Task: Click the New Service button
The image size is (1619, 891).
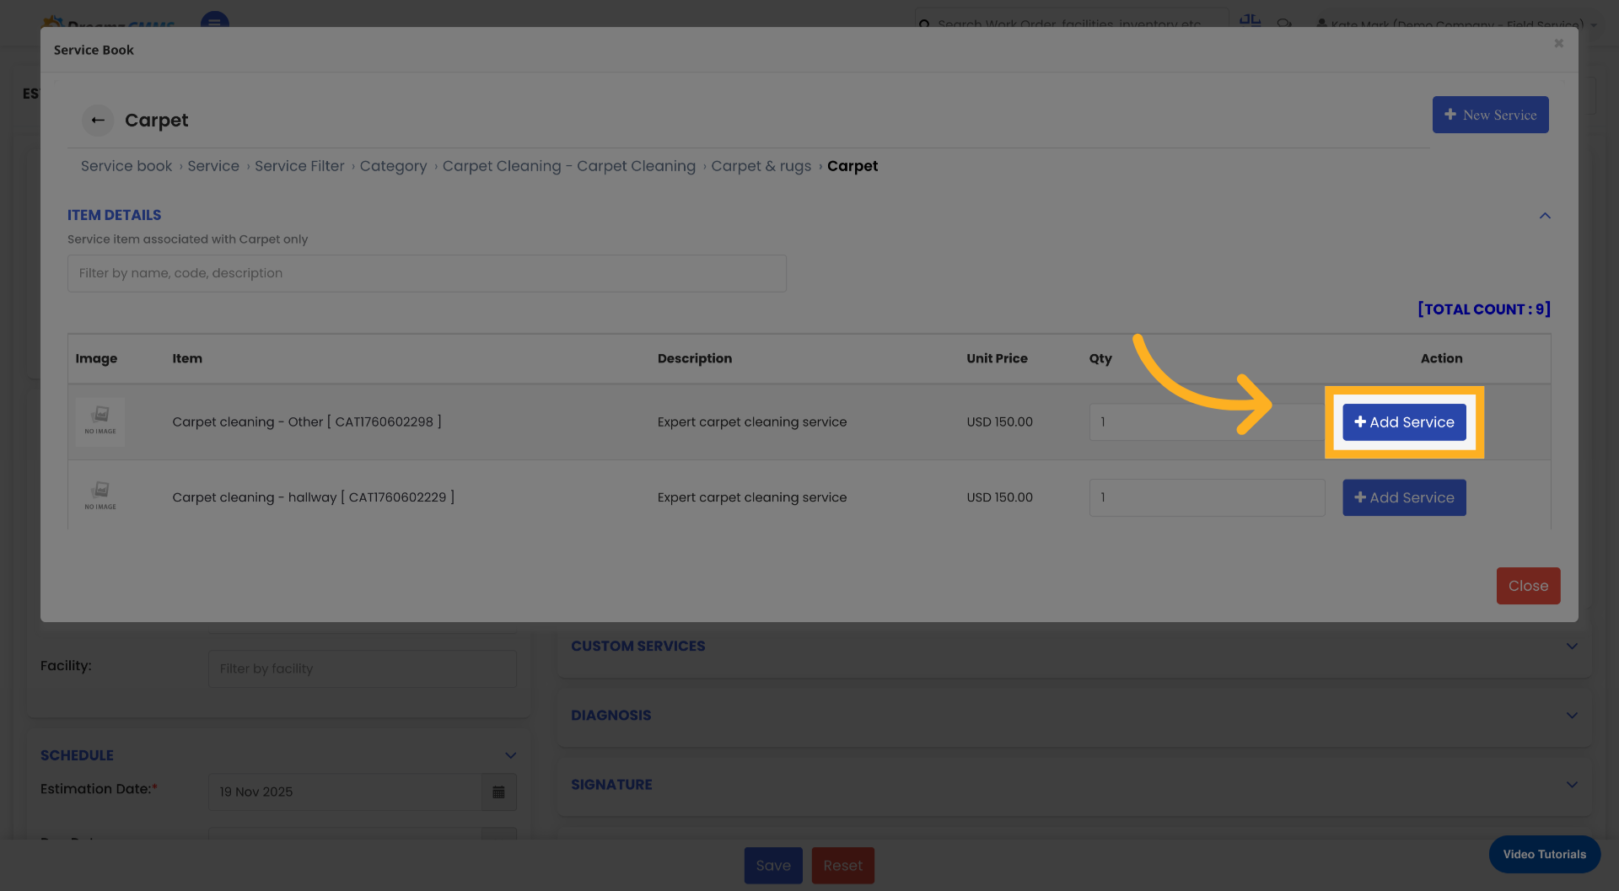Action: click(1490, 115)
